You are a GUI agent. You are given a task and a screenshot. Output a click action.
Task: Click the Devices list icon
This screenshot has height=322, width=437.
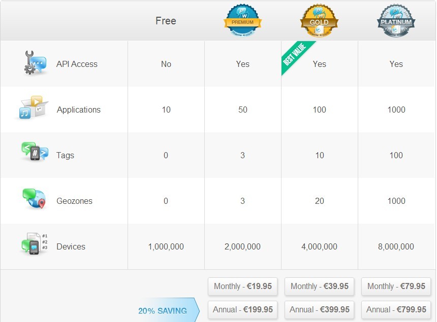click(35, 244)
